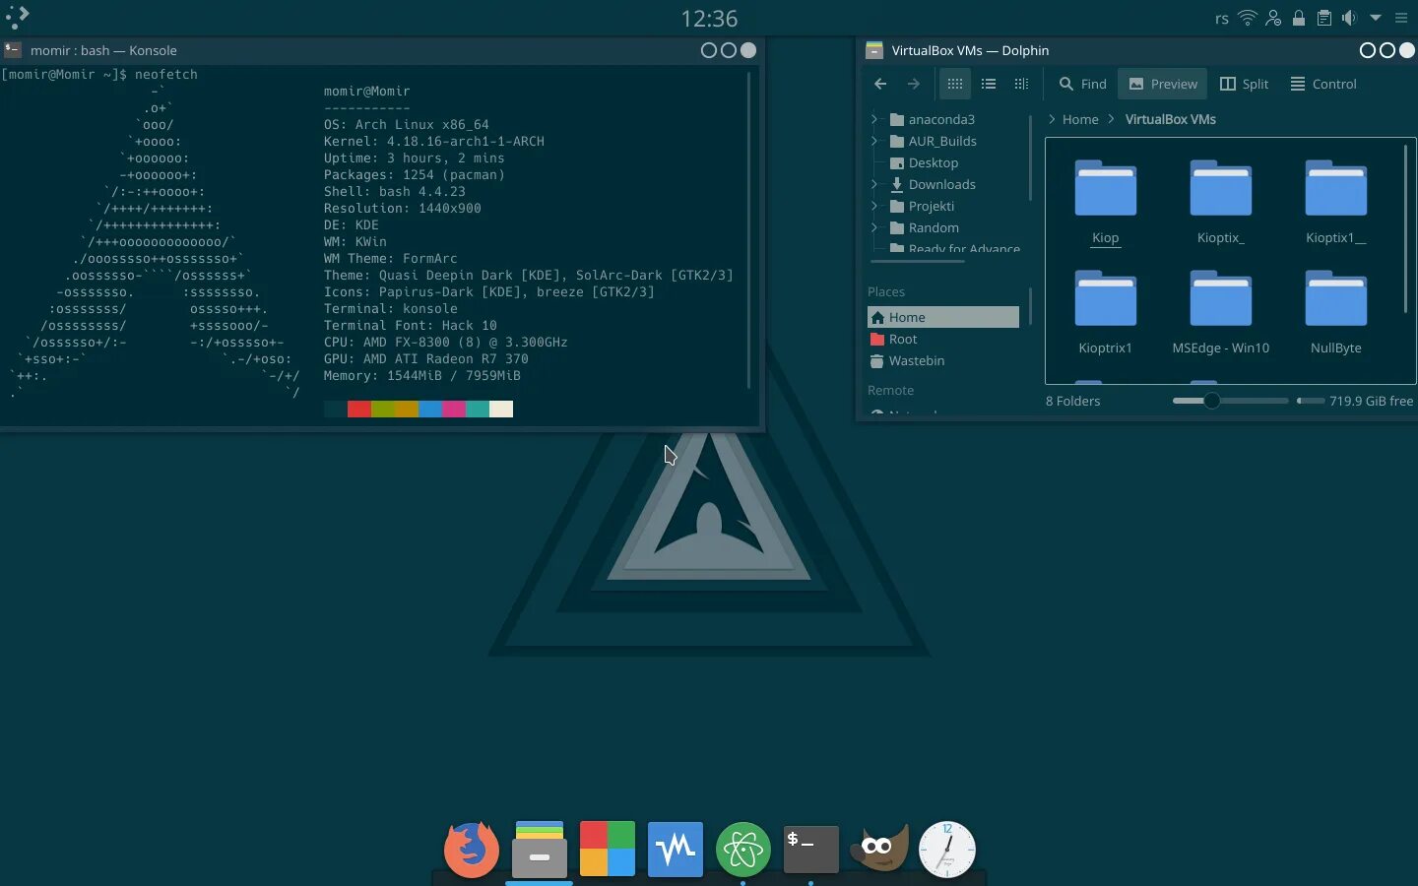Open Dolphin's Find search
Screen dimensions: 1418x886
(x=1082, y=84)
